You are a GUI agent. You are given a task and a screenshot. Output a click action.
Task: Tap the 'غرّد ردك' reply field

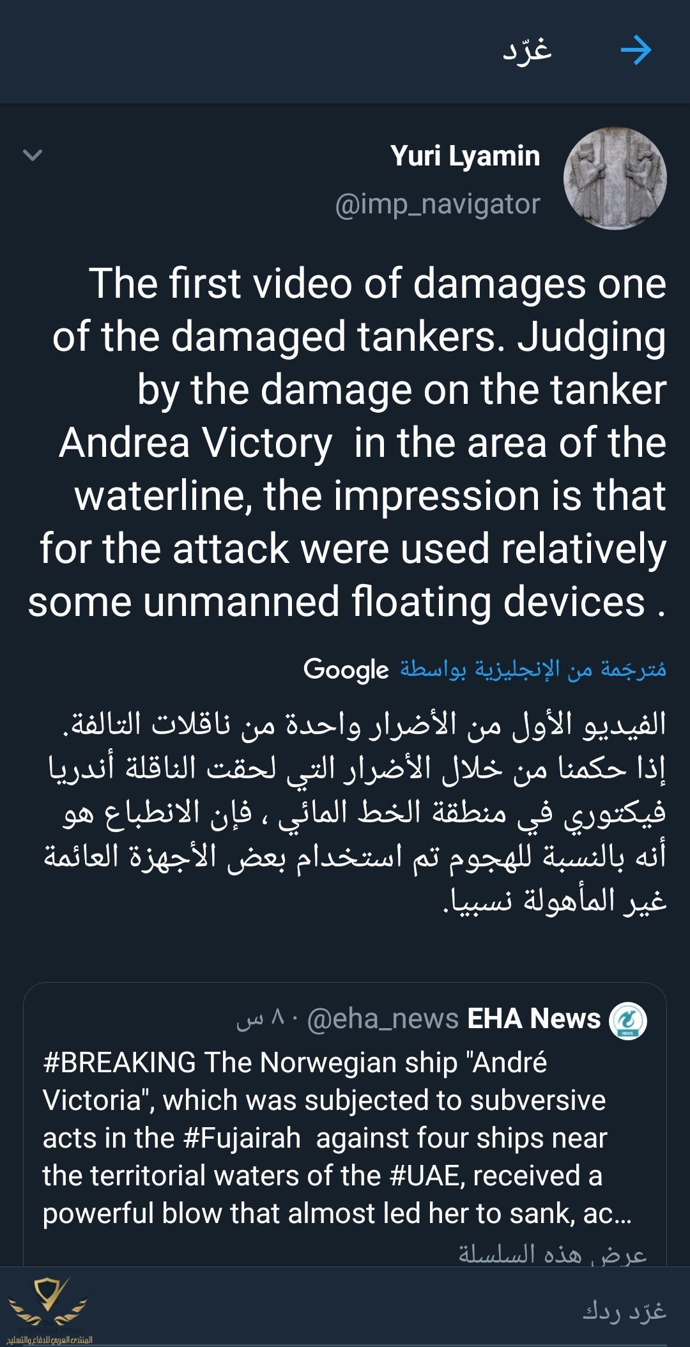[x=624, y=1311]
